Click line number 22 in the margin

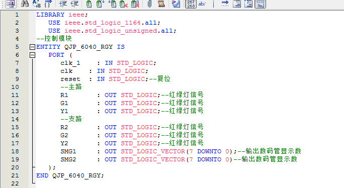[15, 183]
